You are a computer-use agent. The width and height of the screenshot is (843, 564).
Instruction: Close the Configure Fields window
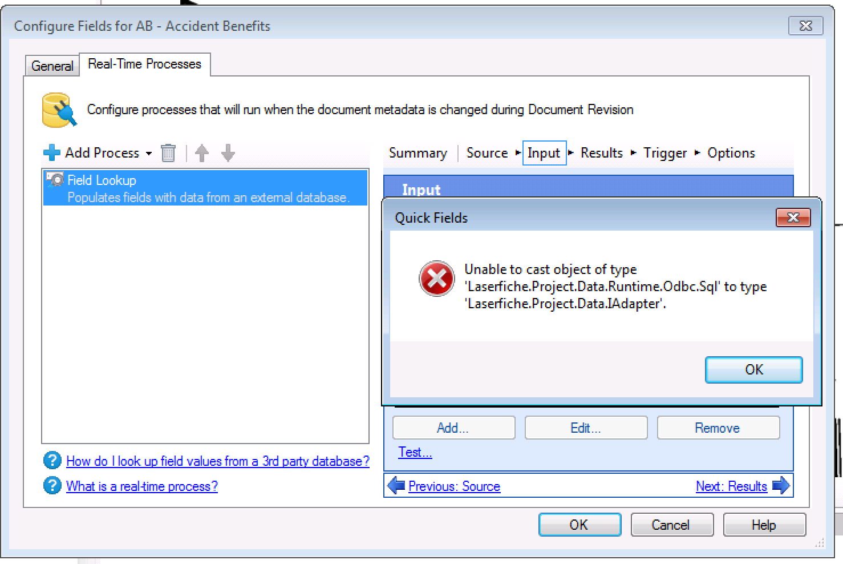805,26
